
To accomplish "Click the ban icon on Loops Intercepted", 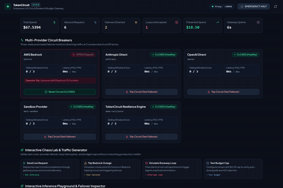I will [177, 22].
